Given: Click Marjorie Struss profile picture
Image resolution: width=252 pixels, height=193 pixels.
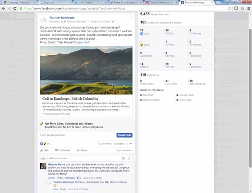Looking at the screenshot, I should click(43, 166).
